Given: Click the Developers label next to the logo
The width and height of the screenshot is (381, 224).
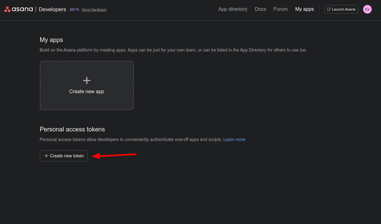Looking at the screenshot, I should (53, 10).
